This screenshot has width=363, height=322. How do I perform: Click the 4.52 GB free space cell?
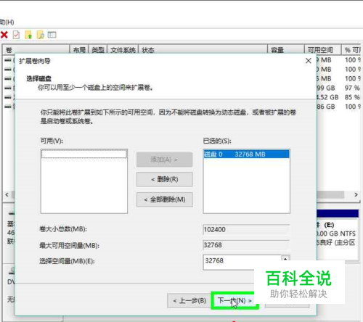point(327,97)
